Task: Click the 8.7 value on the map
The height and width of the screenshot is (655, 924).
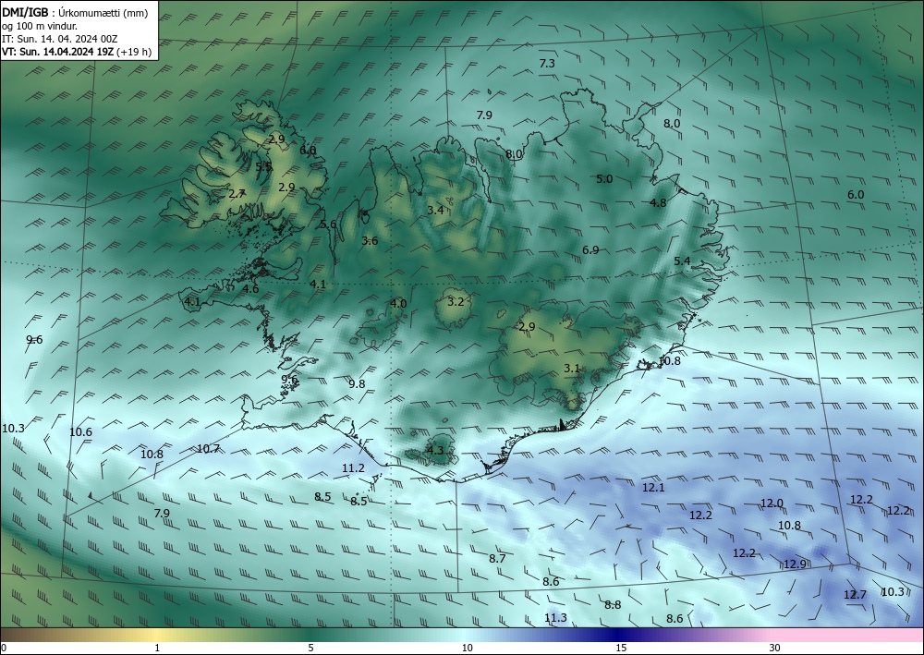Action: click(x=497, y=558)
